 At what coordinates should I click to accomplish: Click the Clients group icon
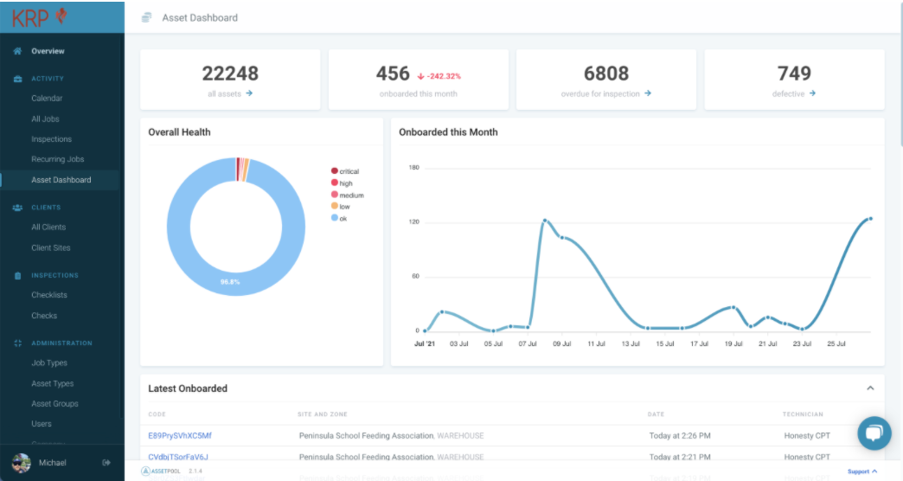pyautogui.click(x=18, y=208)
